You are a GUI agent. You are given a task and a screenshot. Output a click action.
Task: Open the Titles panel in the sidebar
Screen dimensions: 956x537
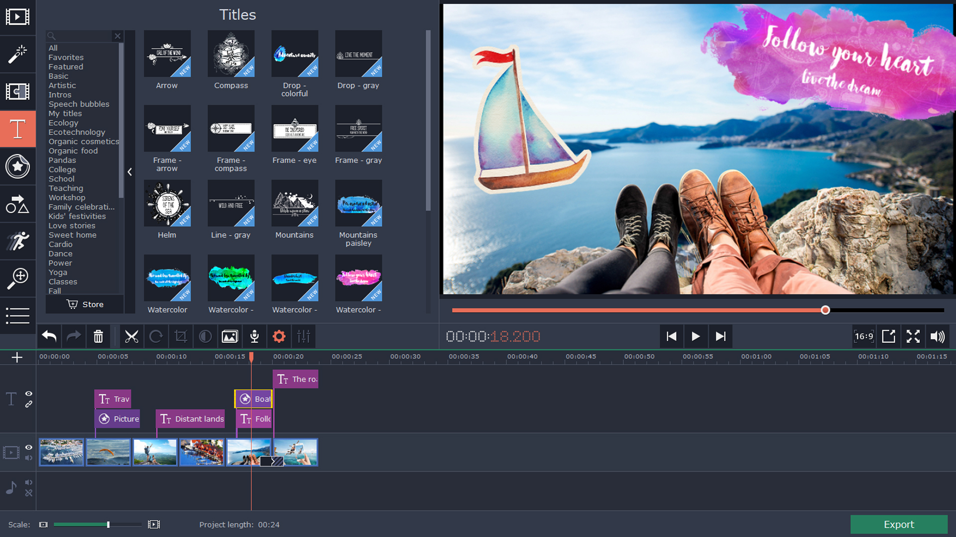coord(17,129)
